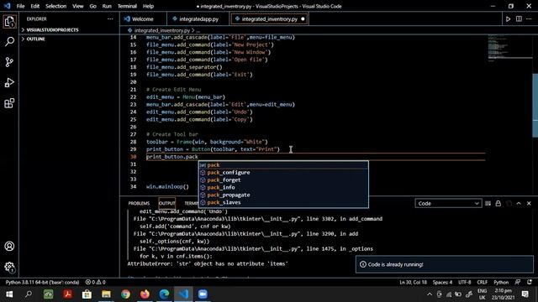Change end of line sequence CRLF

(482, 282)
